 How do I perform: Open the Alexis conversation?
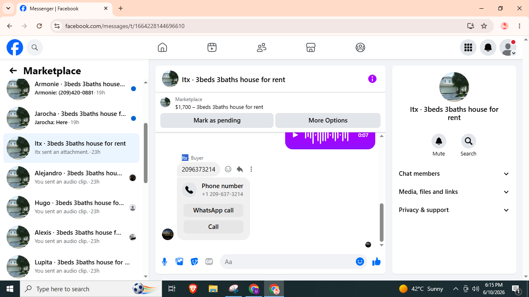71,237
